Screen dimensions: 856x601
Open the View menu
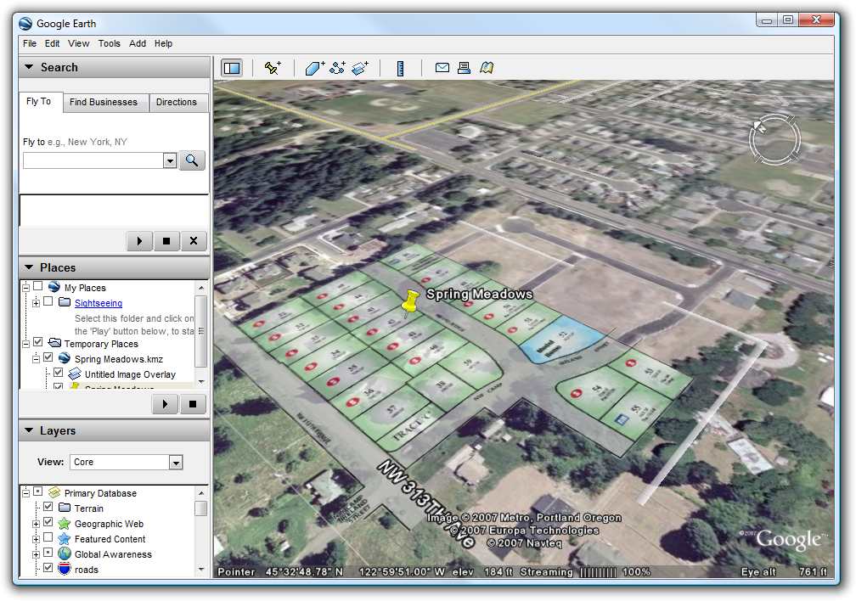(79, 43)
